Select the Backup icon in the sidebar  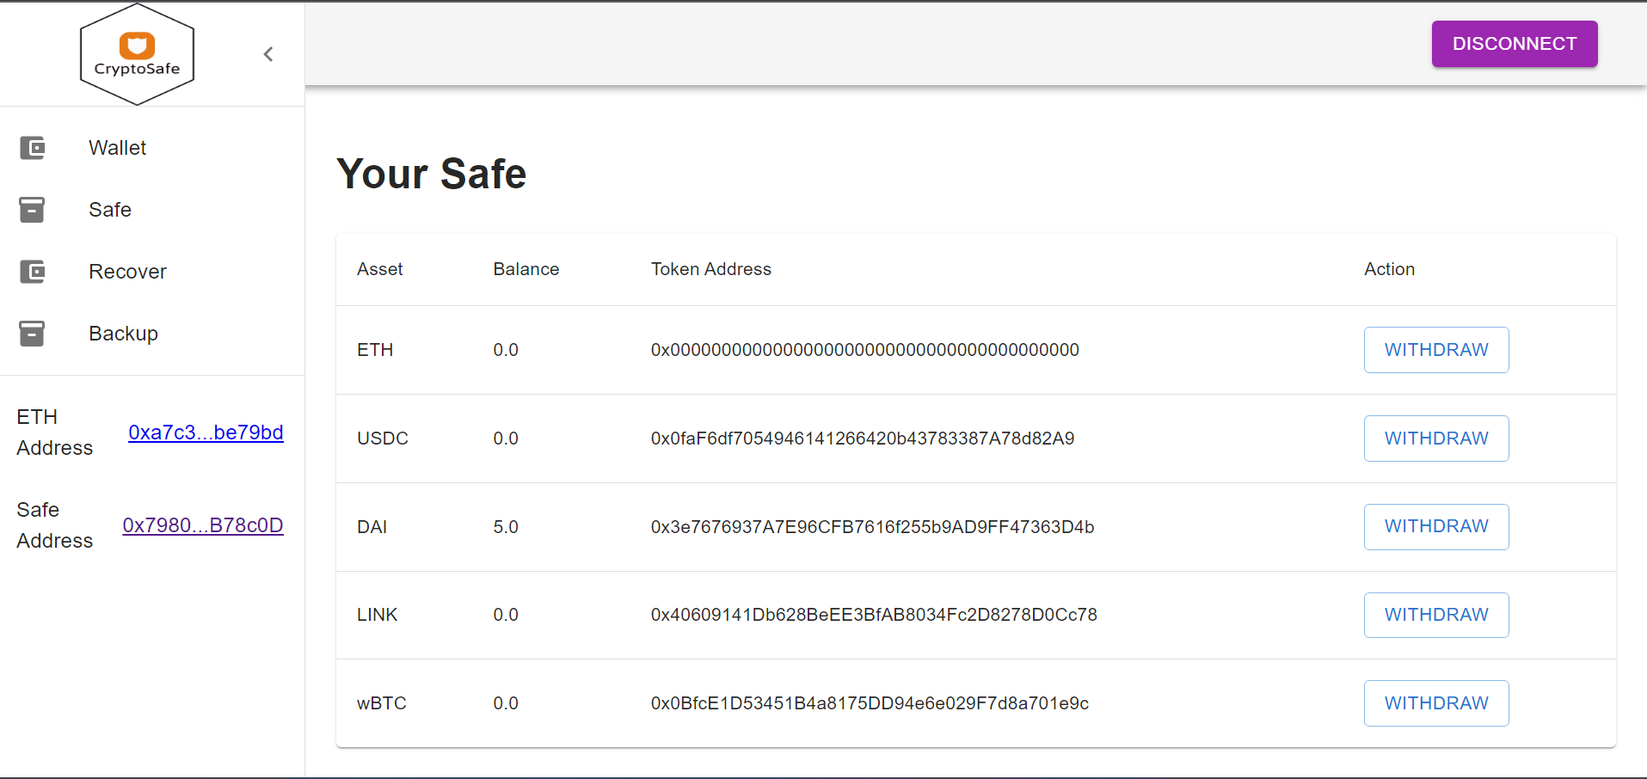coord(33,333)
